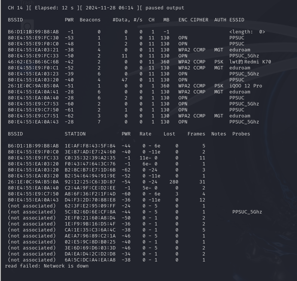
Task: Click the 'lwt的Redmi K70' ESSID
Action: click(x=250, y=62)
